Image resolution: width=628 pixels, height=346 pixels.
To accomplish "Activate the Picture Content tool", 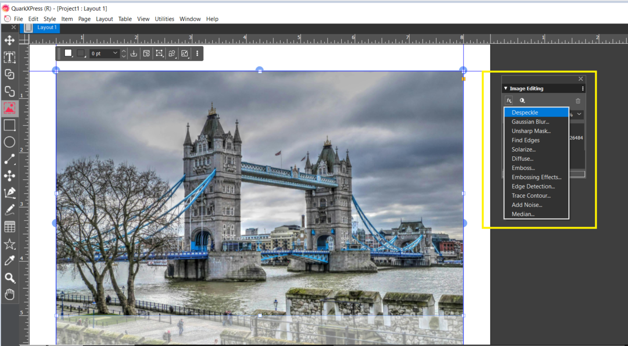I will click(10, 108).
